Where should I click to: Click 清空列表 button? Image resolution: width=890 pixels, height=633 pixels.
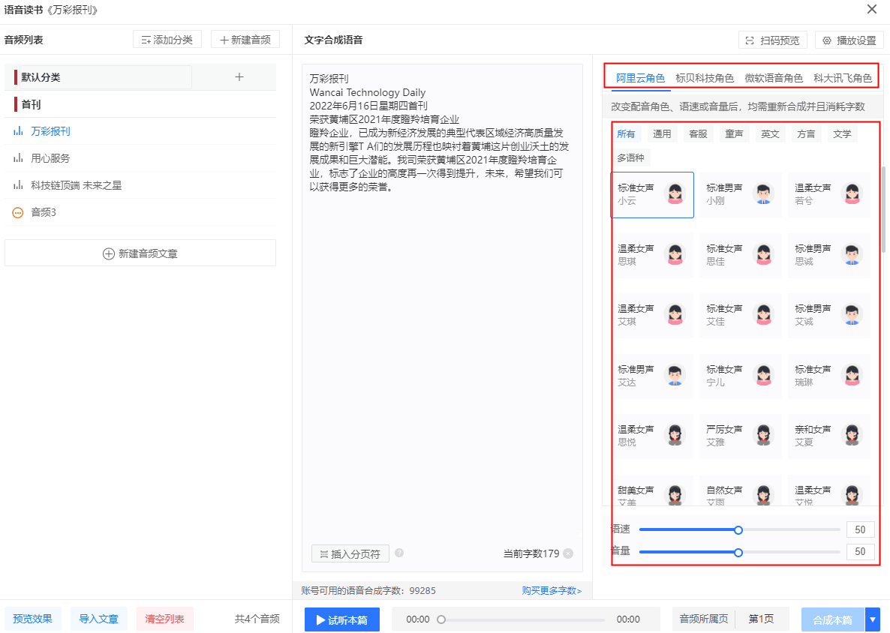coord(164,619)
